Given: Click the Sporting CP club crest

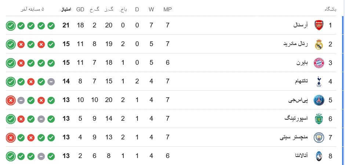Looking at the screenshot, I should [x=319, y=119].
